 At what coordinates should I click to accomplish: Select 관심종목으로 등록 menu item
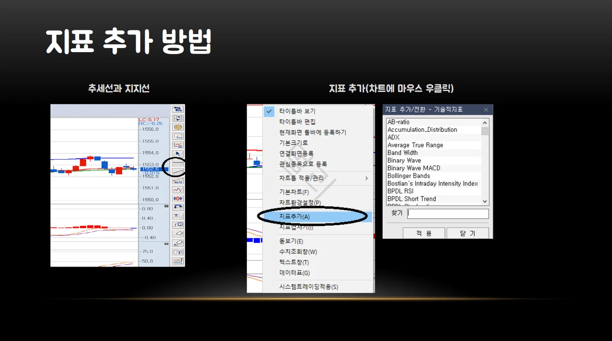(x=303, y=164)
